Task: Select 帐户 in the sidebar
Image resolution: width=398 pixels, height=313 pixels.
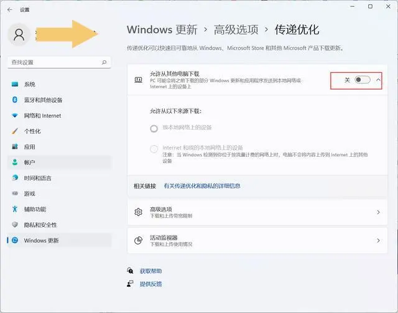Action: (60, 162)
